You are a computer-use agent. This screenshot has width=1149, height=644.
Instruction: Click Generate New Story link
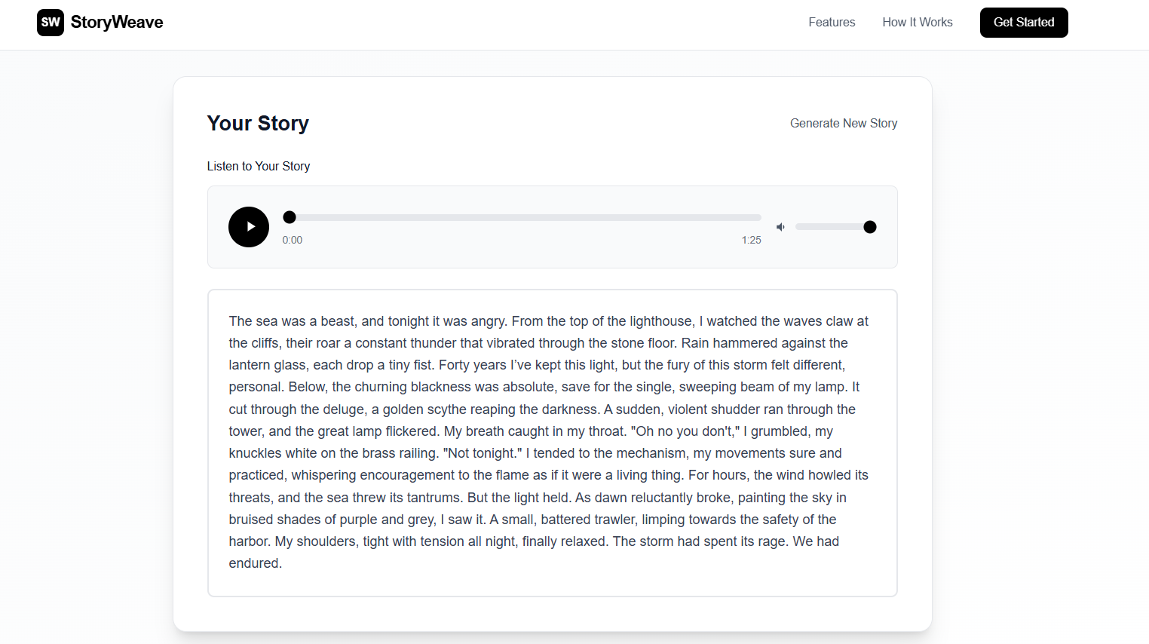pos(844,123)
